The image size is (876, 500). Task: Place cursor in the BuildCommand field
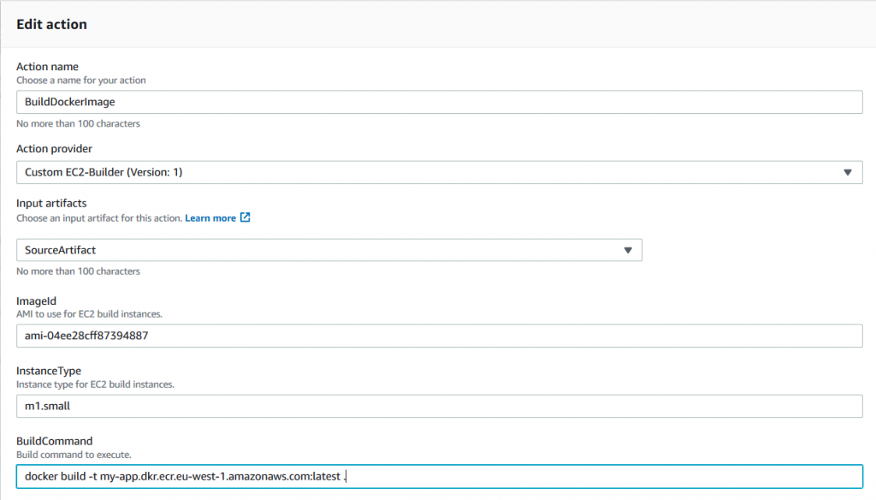(428, 476)
